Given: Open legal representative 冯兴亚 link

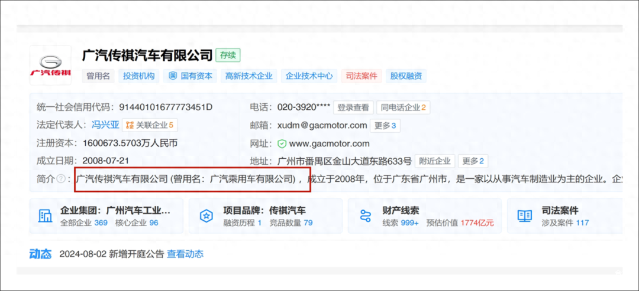Looking at the screenshot, I should tap(104, 125).
